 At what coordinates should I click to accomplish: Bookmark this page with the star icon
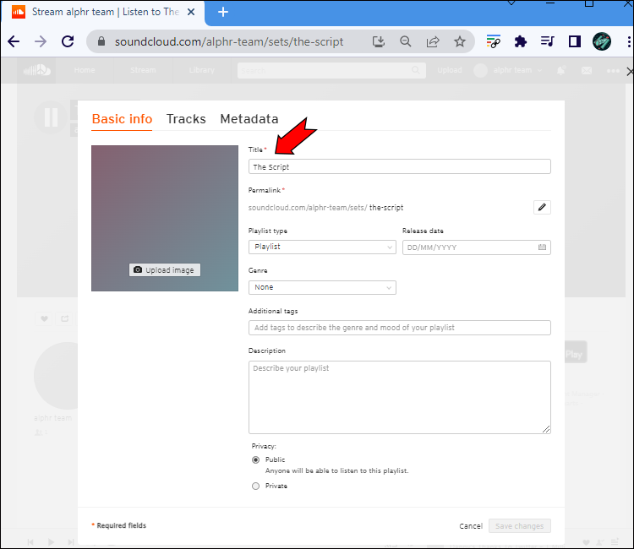[460, 41]
